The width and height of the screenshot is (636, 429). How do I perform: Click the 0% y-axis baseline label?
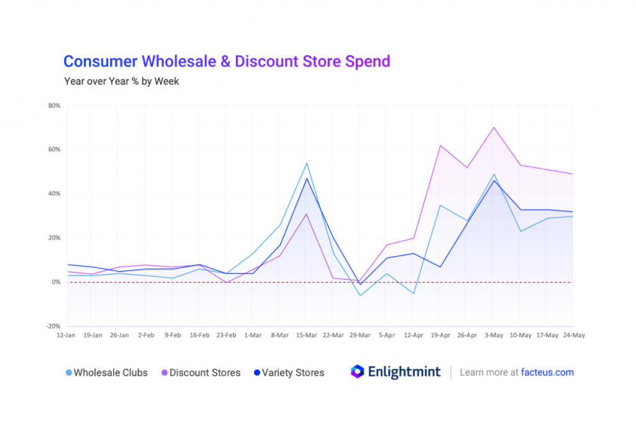pos(55,282)
